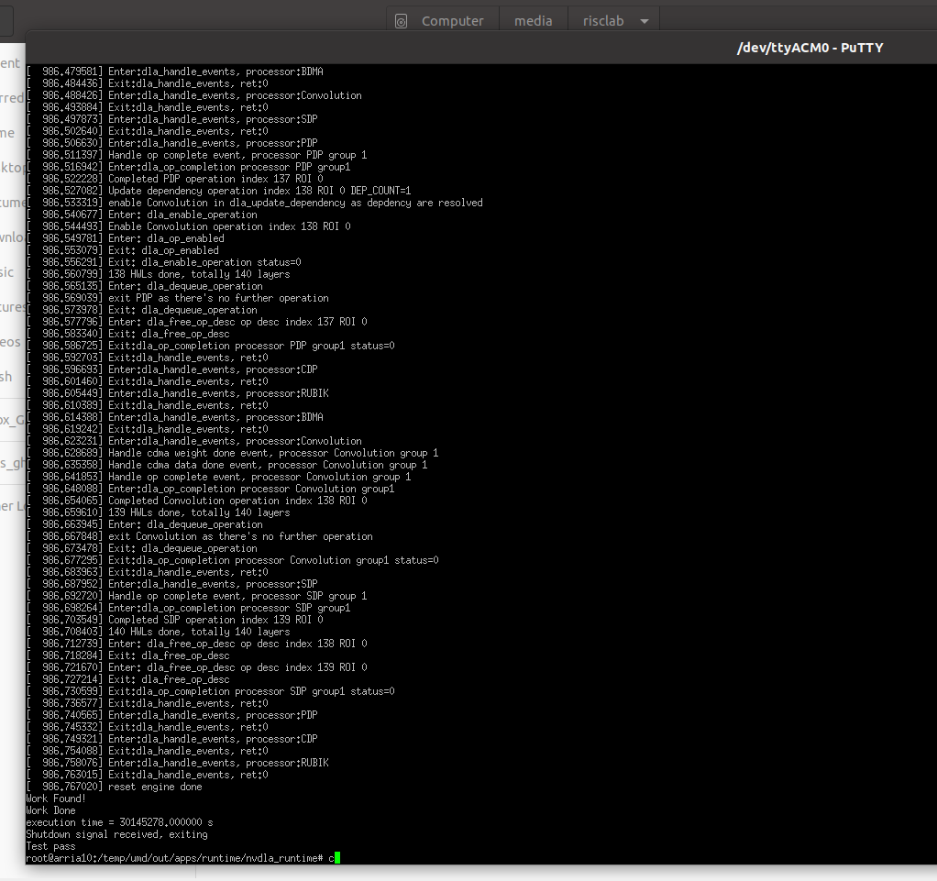Navigate to Computer in the path bar

pos(452,20)
